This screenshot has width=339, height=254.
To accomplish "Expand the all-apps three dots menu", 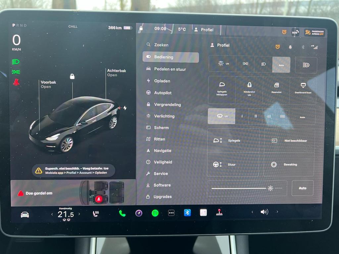I will click(171, 213).
